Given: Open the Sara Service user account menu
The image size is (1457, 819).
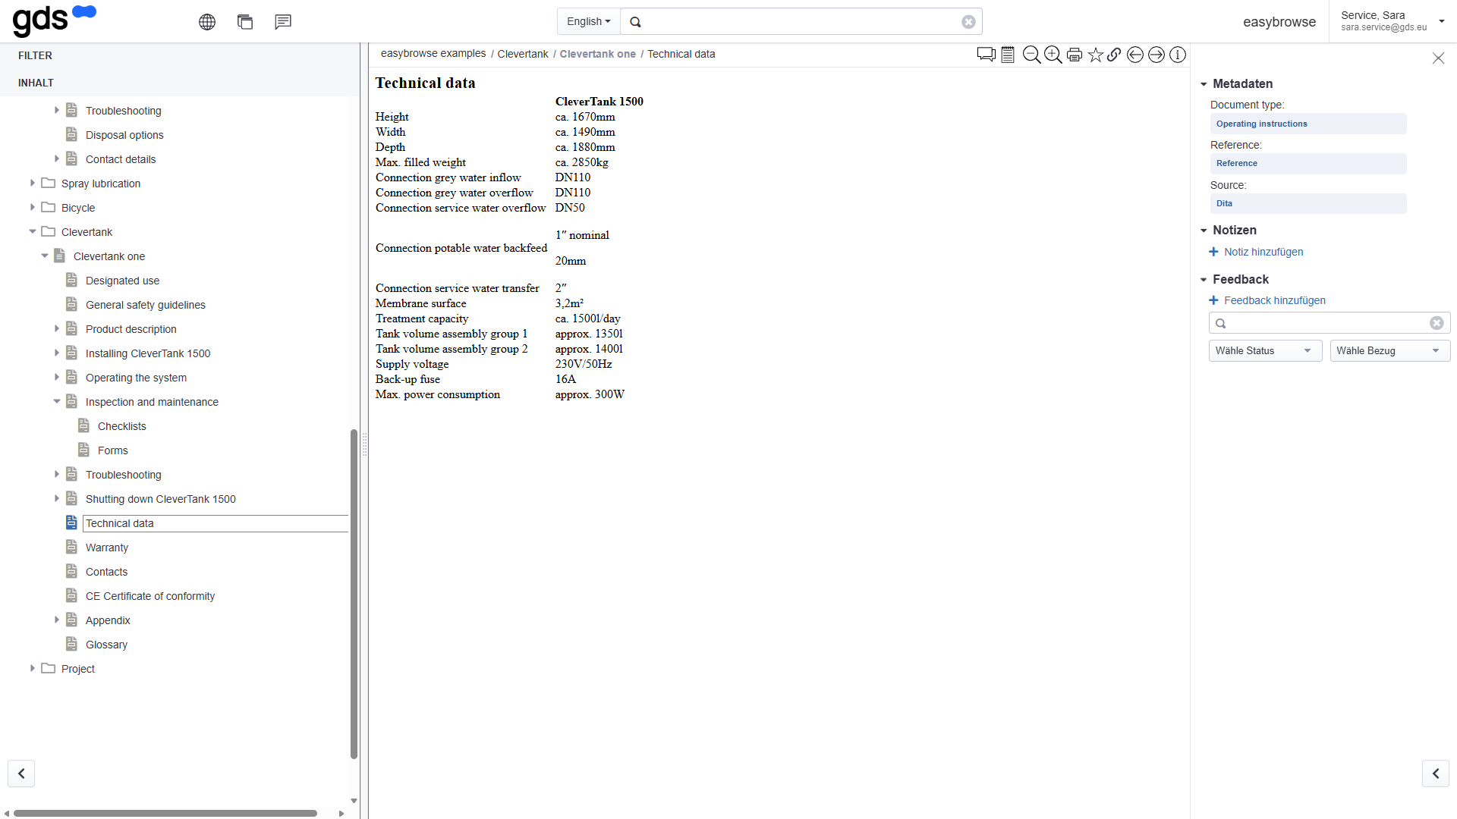Looking at the screenshot, I should 1392,21.
